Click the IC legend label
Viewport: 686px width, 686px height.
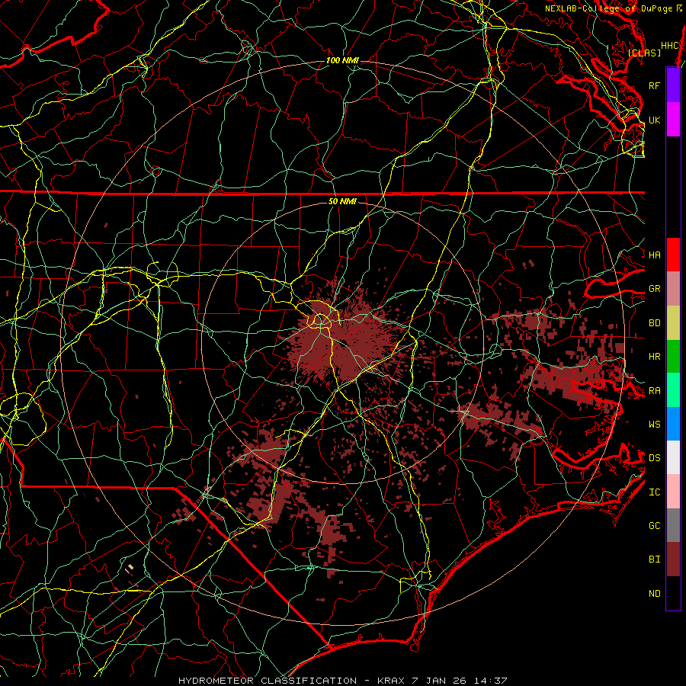click(x=654, y=492)
